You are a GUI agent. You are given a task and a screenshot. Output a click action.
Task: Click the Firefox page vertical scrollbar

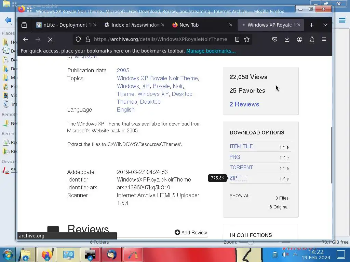click(x=331, y=155)
